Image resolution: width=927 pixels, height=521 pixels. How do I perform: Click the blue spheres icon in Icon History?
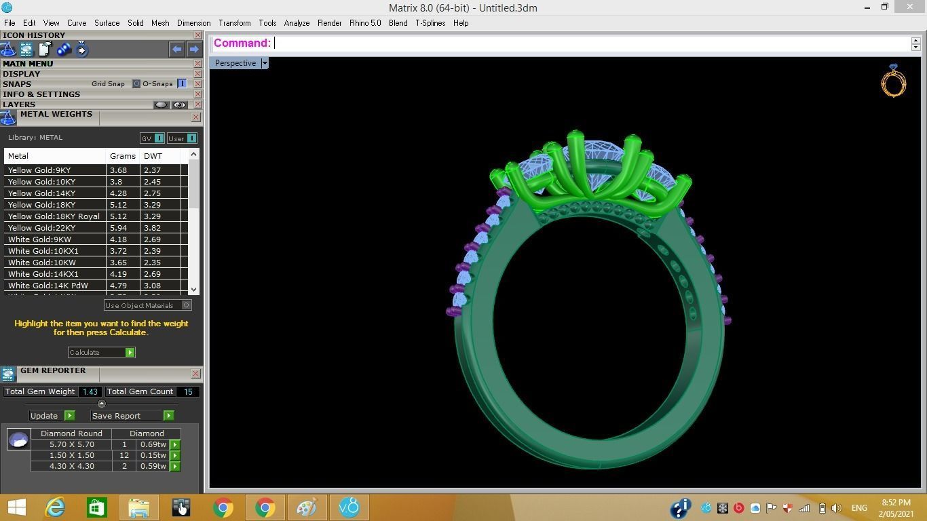click(x=64, y=50)
